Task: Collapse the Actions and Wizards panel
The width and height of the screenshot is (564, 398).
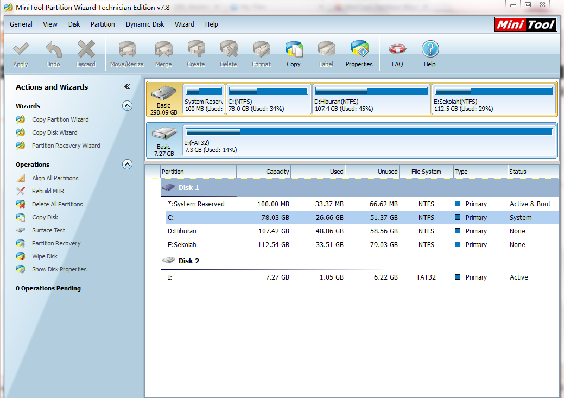Action: tap(127, 87)
